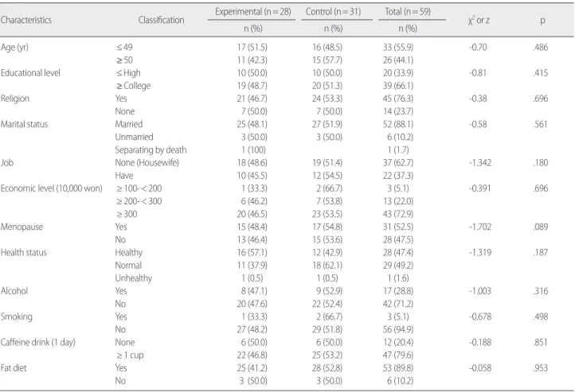The image size is (575, 392).
Task: Click total value '52 (88.1)'
Action: click(x=398, y=124)
